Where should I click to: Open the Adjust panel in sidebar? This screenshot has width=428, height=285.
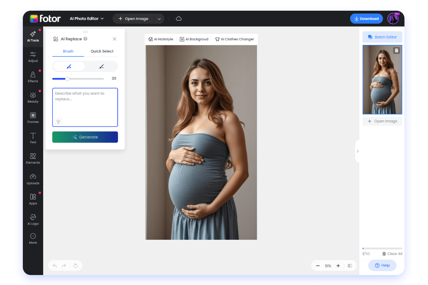(33, 56)
